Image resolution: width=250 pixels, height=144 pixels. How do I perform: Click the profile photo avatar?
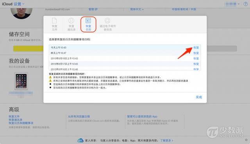(x=21, y=13)
